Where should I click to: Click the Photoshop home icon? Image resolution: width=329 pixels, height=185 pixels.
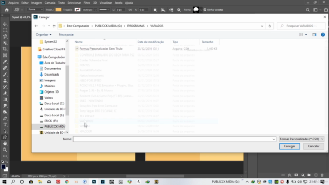pos(7,10)
